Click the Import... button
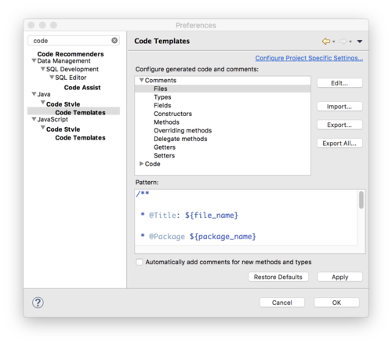 pos(339,107)
